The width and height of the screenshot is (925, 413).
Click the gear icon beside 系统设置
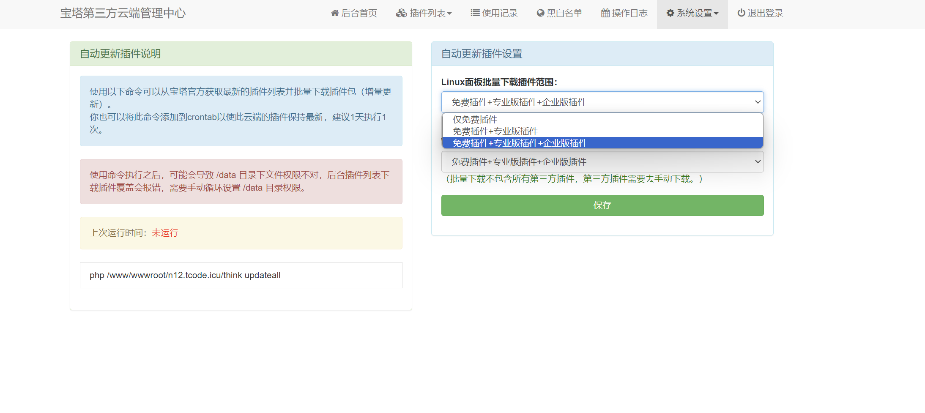coord(670,13)
